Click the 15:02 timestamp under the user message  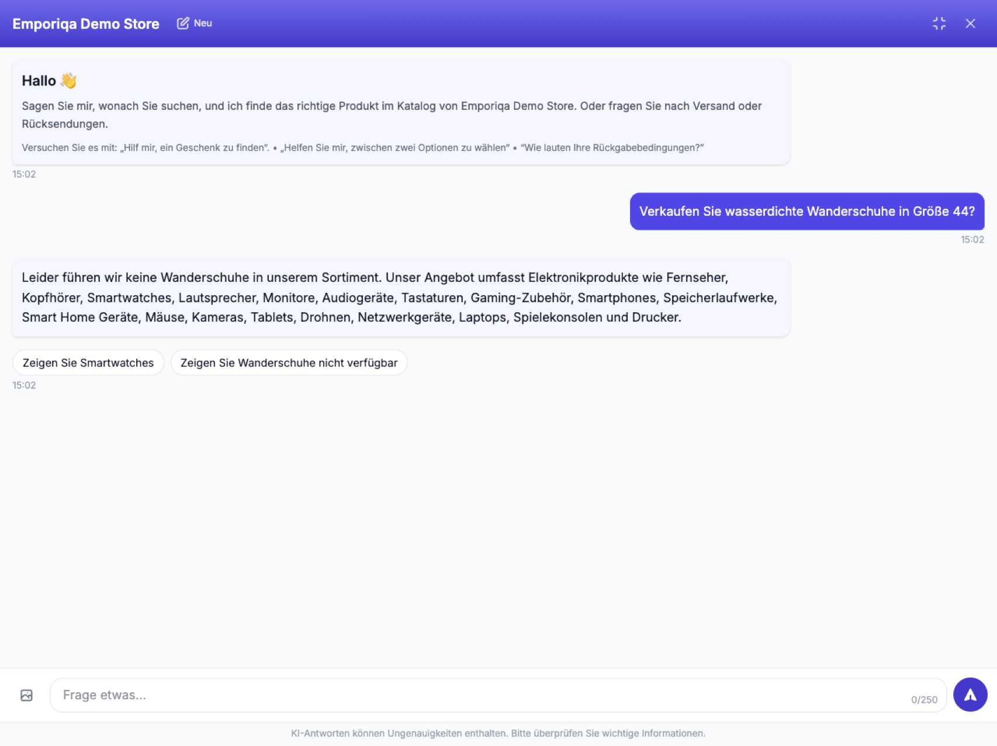coord(972,240)
